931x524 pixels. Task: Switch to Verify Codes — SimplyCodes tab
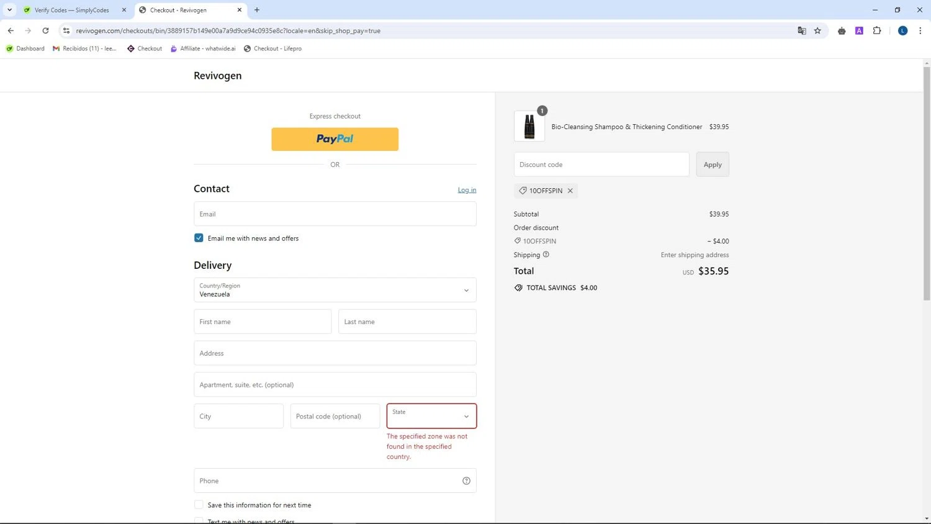pos(71,10)
